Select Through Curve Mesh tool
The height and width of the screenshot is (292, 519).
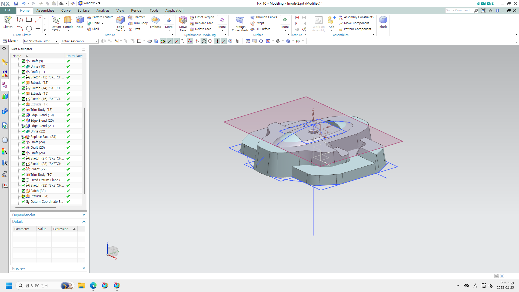click(239, 20)
